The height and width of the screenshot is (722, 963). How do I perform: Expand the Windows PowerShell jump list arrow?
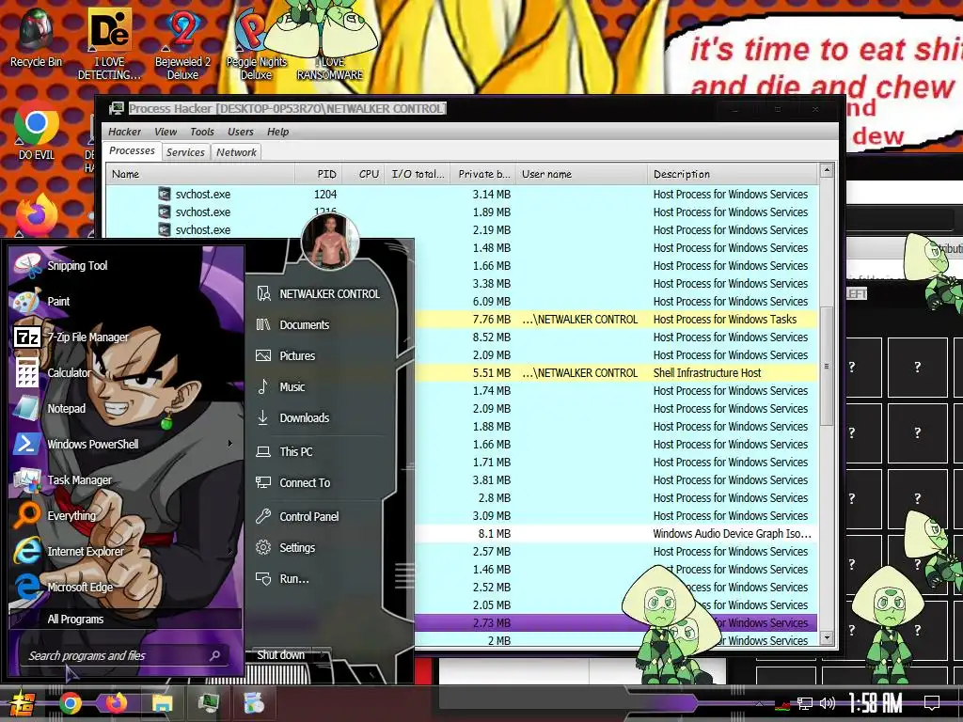(230, 444)
